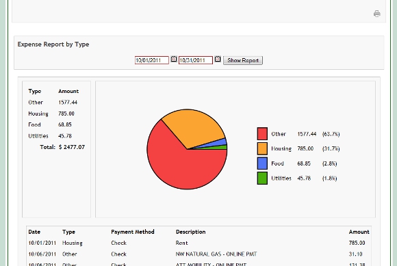Image resolution: width=397 pixels, height=266 pixels.
Task: Click the 45.78 amount in summary table
Action: click(x=65, y=136)
